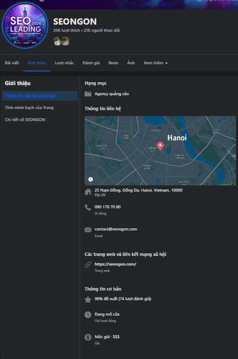Open the Bài viết tab
This screenshot has height=359, width=238.
tap(12, 63)
